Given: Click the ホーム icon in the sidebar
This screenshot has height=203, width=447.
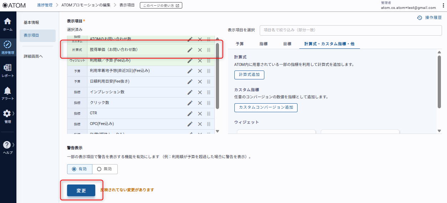Looking at the screenshot, I should click(x=7, y=24).
